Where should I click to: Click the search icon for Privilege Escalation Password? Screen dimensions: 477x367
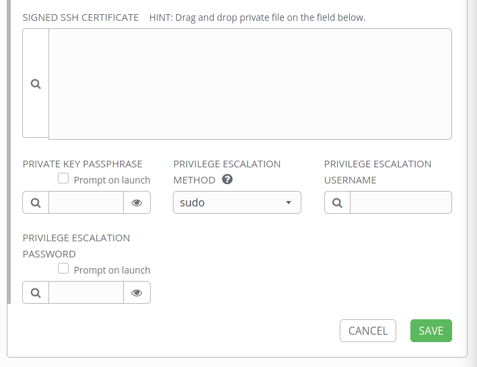pyautogui.click(x=36, y=293)
